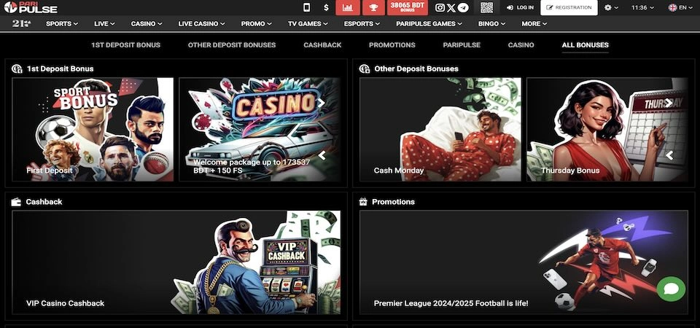The height and width of the screenshot is (328, 700).
Task: Open the mobile app phone icon
Action: pyautogui.click(x=306, y=7)
